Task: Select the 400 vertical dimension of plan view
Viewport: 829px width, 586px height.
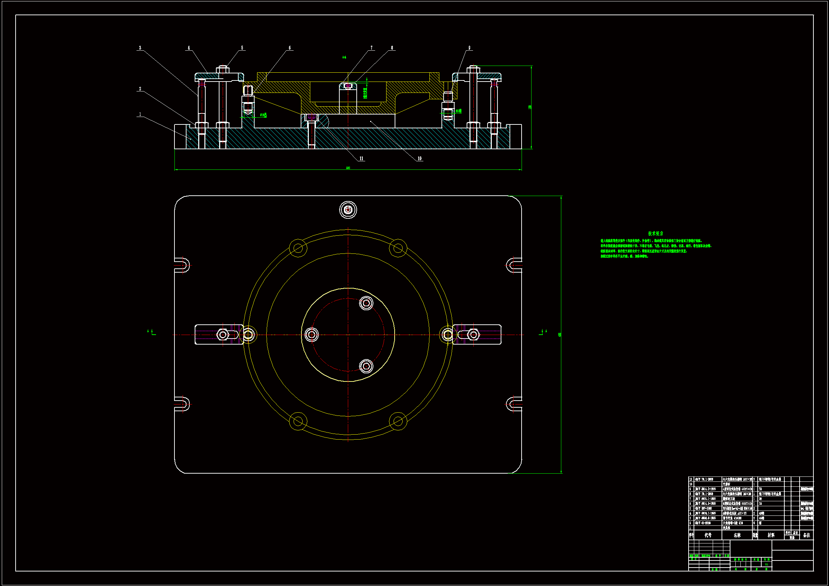Action: pyautogui.click(x=560, y=335)
